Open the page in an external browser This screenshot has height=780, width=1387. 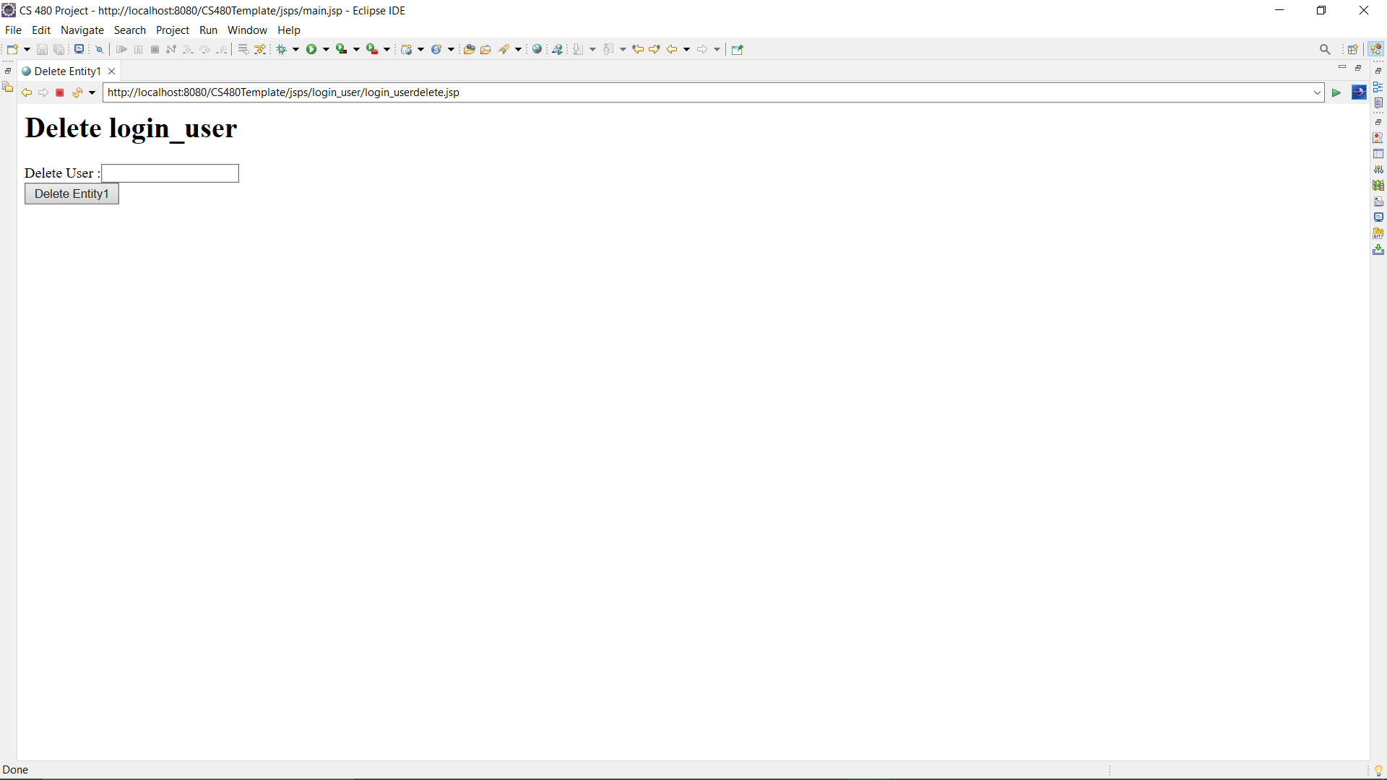(x=1359, y=92)
